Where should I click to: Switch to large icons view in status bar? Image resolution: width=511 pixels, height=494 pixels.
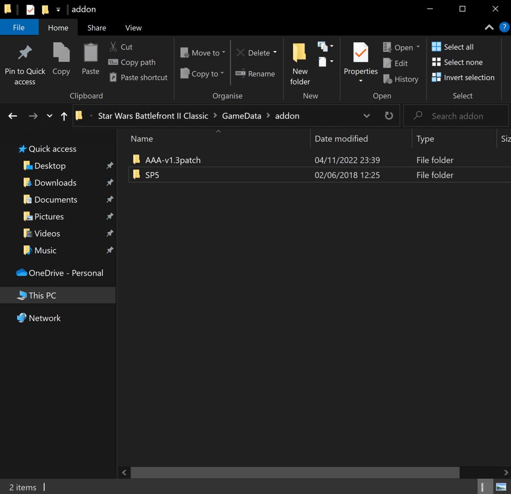501,487
